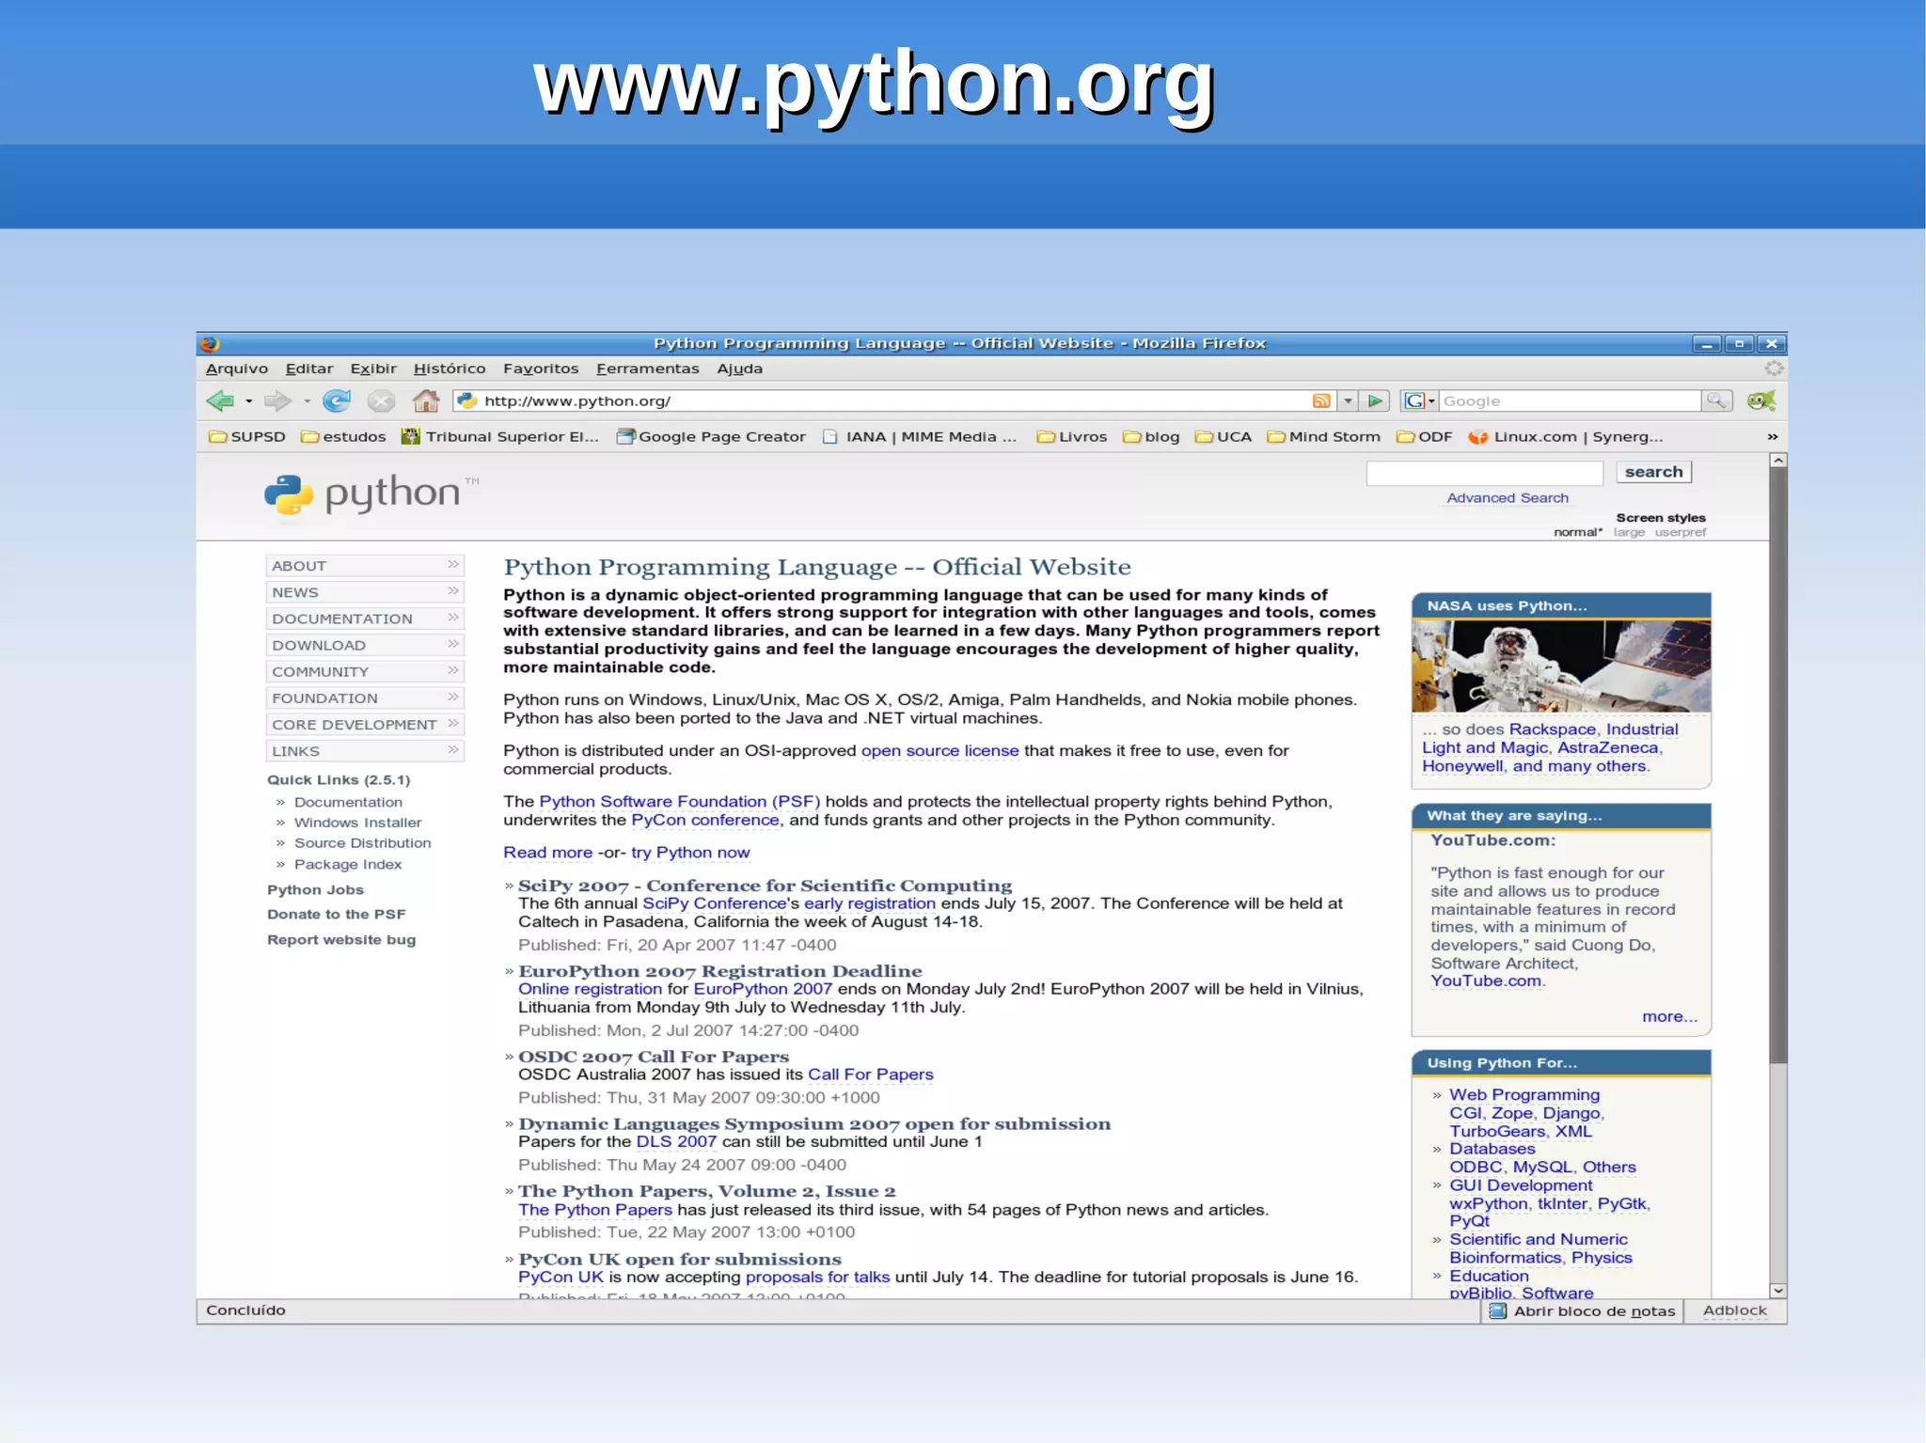Click the stop loading icon

pyautogui.click(x=381, y=401)
